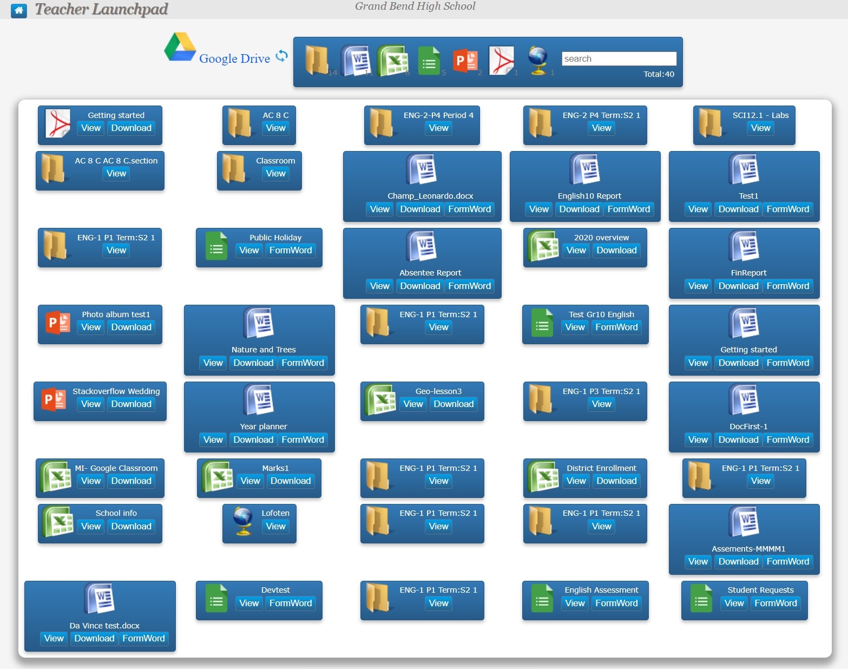Download the Stackoverflow Wedding presentation
This screenshot has width=848, height=669.
tap(131, 404)
